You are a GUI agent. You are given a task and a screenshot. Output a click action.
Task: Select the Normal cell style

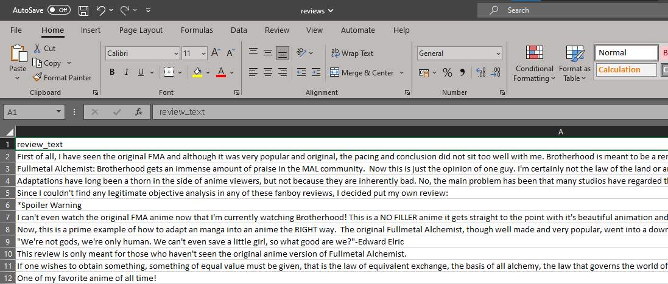(x=627, y=53)
